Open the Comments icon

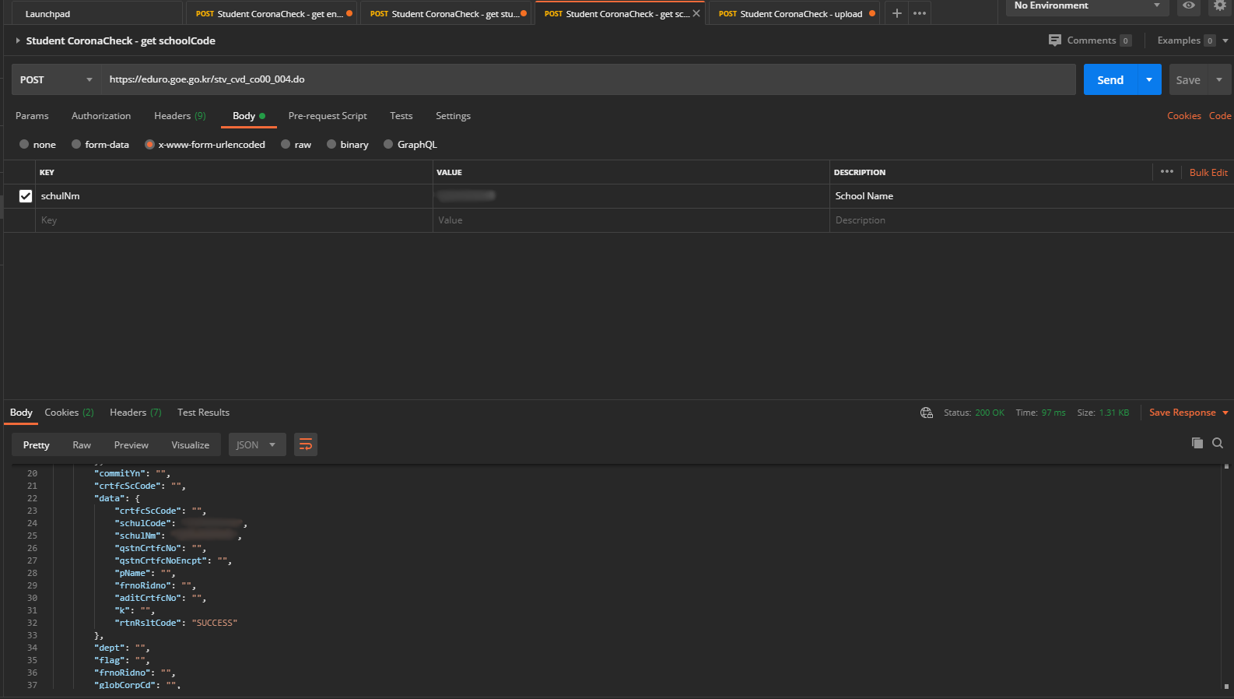1055,40
